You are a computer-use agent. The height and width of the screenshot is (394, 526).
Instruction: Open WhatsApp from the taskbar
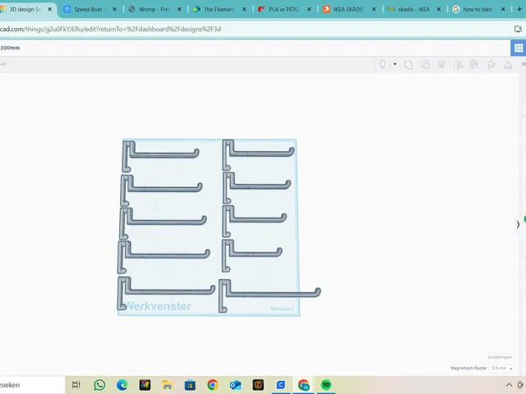point(99,385)
